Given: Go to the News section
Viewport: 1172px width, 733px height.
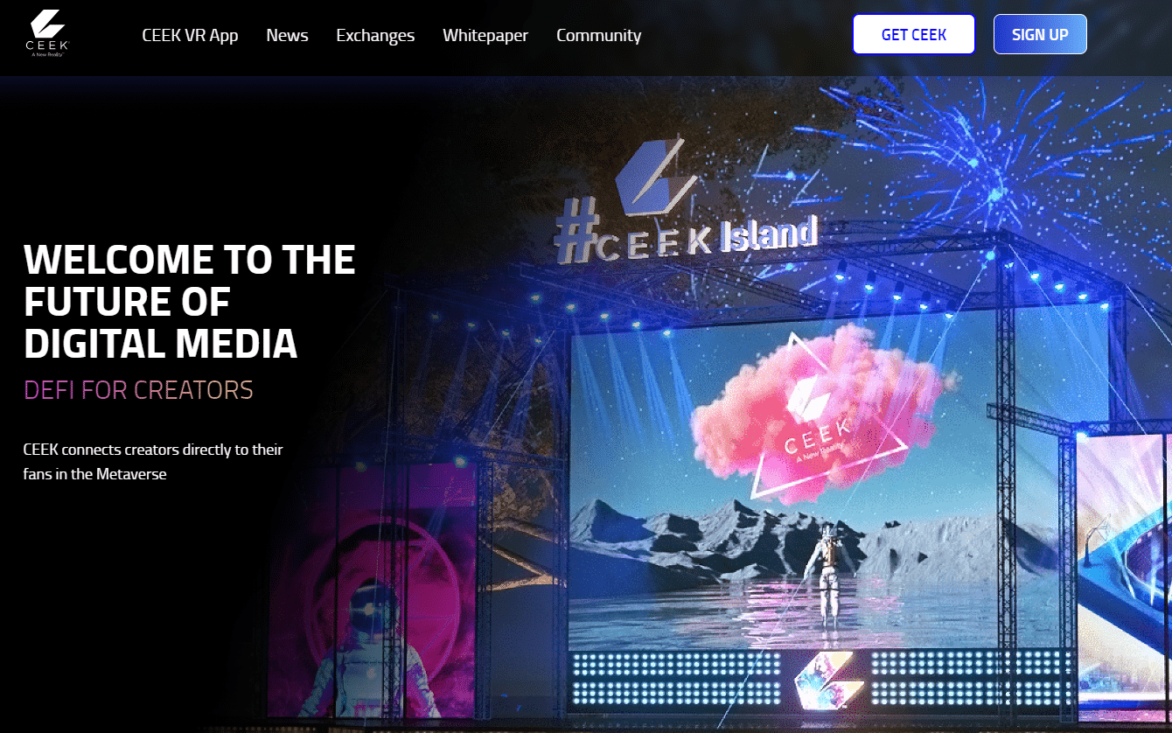Looking at the screenshot, I should pyautogui.click(x=287, y=36).
